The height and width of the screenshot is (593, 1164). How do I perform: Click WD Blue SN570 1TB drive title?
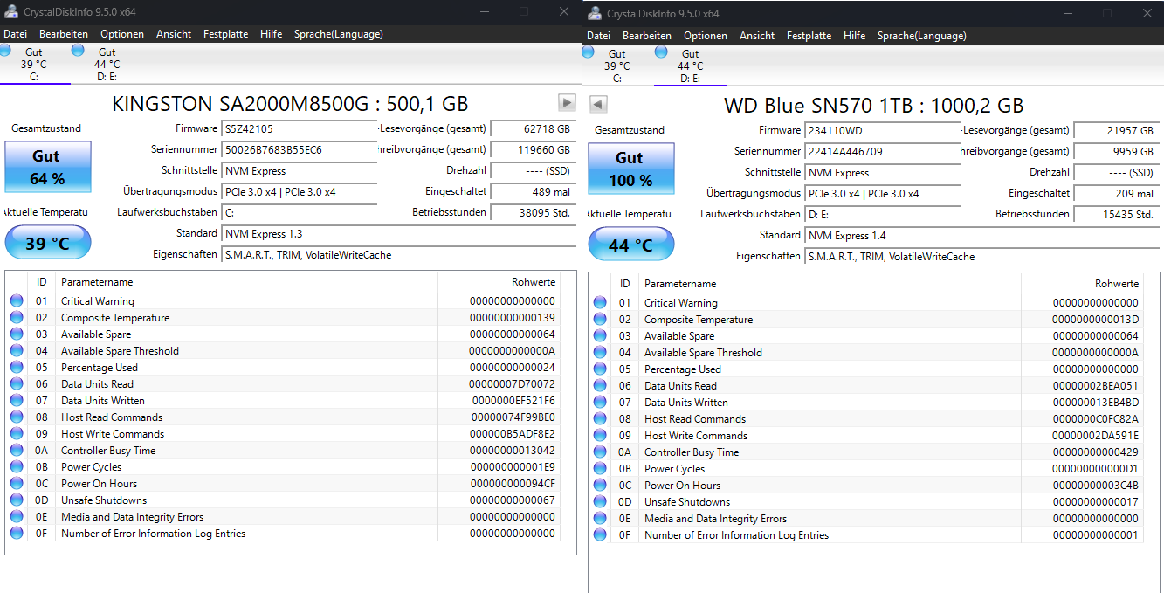(x=873, y=106)
